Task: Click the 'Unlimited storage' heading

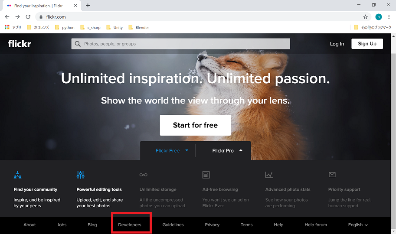Action: (x=158, y=189)
